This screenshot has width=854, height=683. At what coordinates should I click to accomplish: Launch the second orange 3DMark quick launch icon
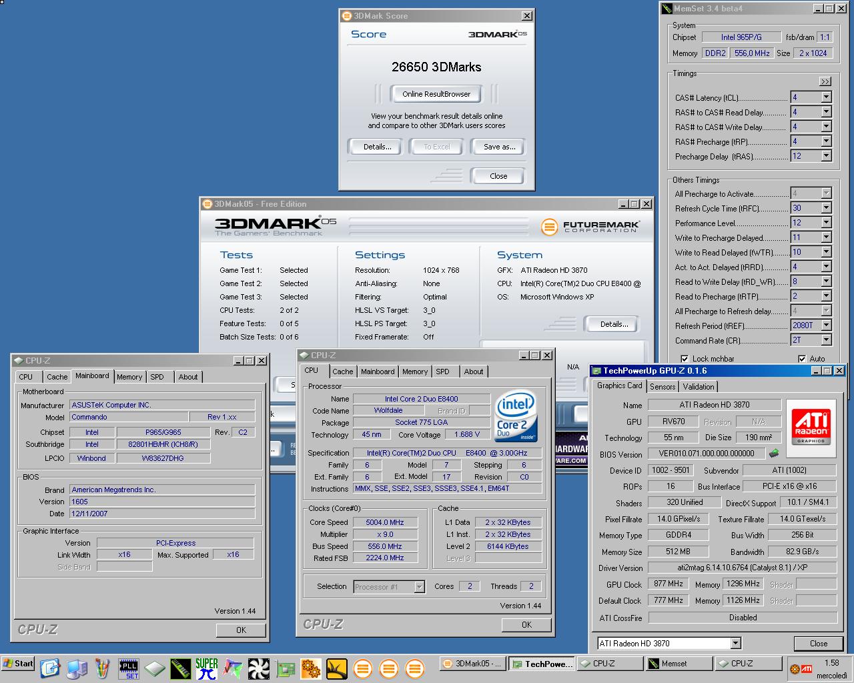tap(389, 668)
